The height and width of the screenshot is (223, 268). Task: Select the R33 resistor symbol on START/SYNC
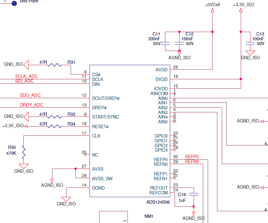[x=54, y=117]
